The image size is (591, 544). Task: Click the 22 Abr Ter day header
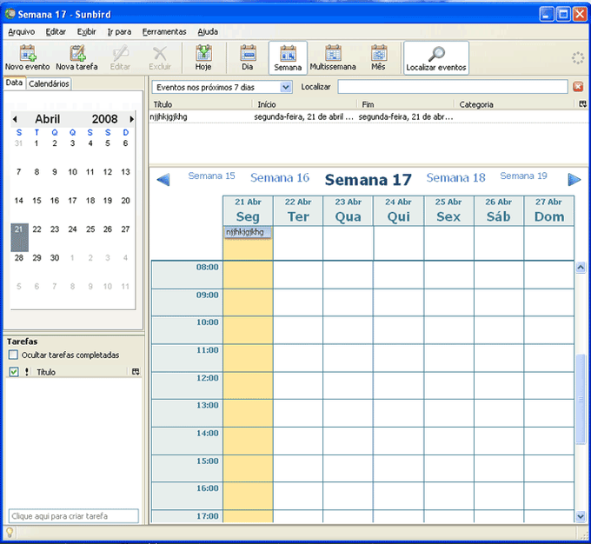(x=298, y=211)
